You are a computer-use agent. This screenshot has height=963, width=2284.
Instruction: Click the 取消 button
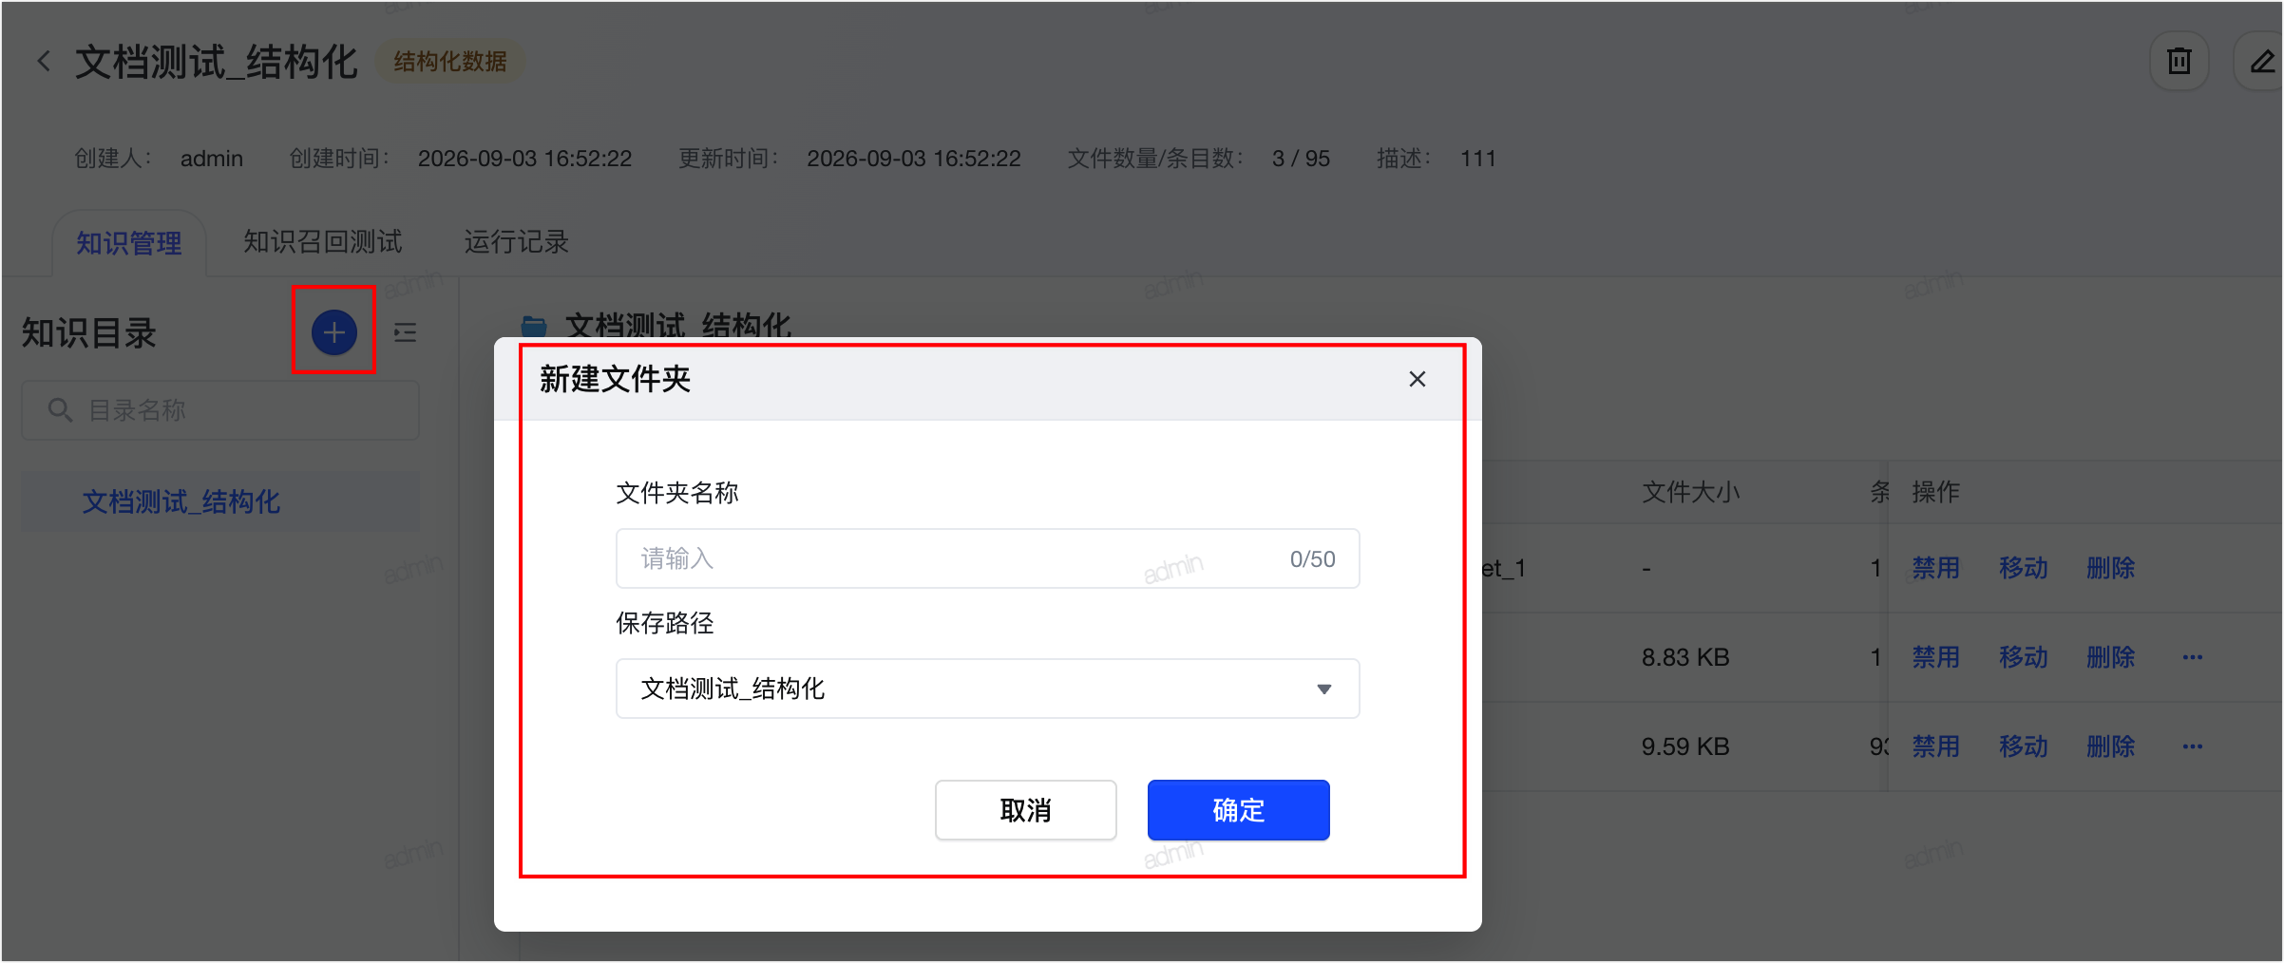coord(1026,810)
